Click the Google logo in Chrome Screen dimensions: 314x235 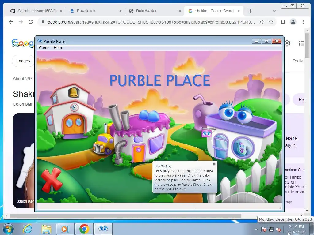tap(23, 43)
